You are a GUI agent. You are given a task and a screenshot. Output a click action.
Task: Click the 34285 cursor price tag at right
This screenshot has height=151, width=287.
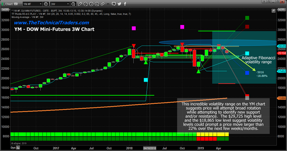point(281,9)
